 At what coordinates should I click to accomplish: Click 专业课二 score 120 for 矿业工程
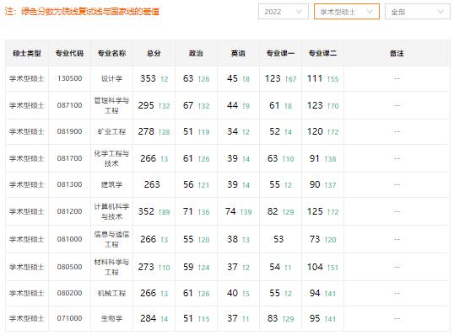(x=315, y=131)
